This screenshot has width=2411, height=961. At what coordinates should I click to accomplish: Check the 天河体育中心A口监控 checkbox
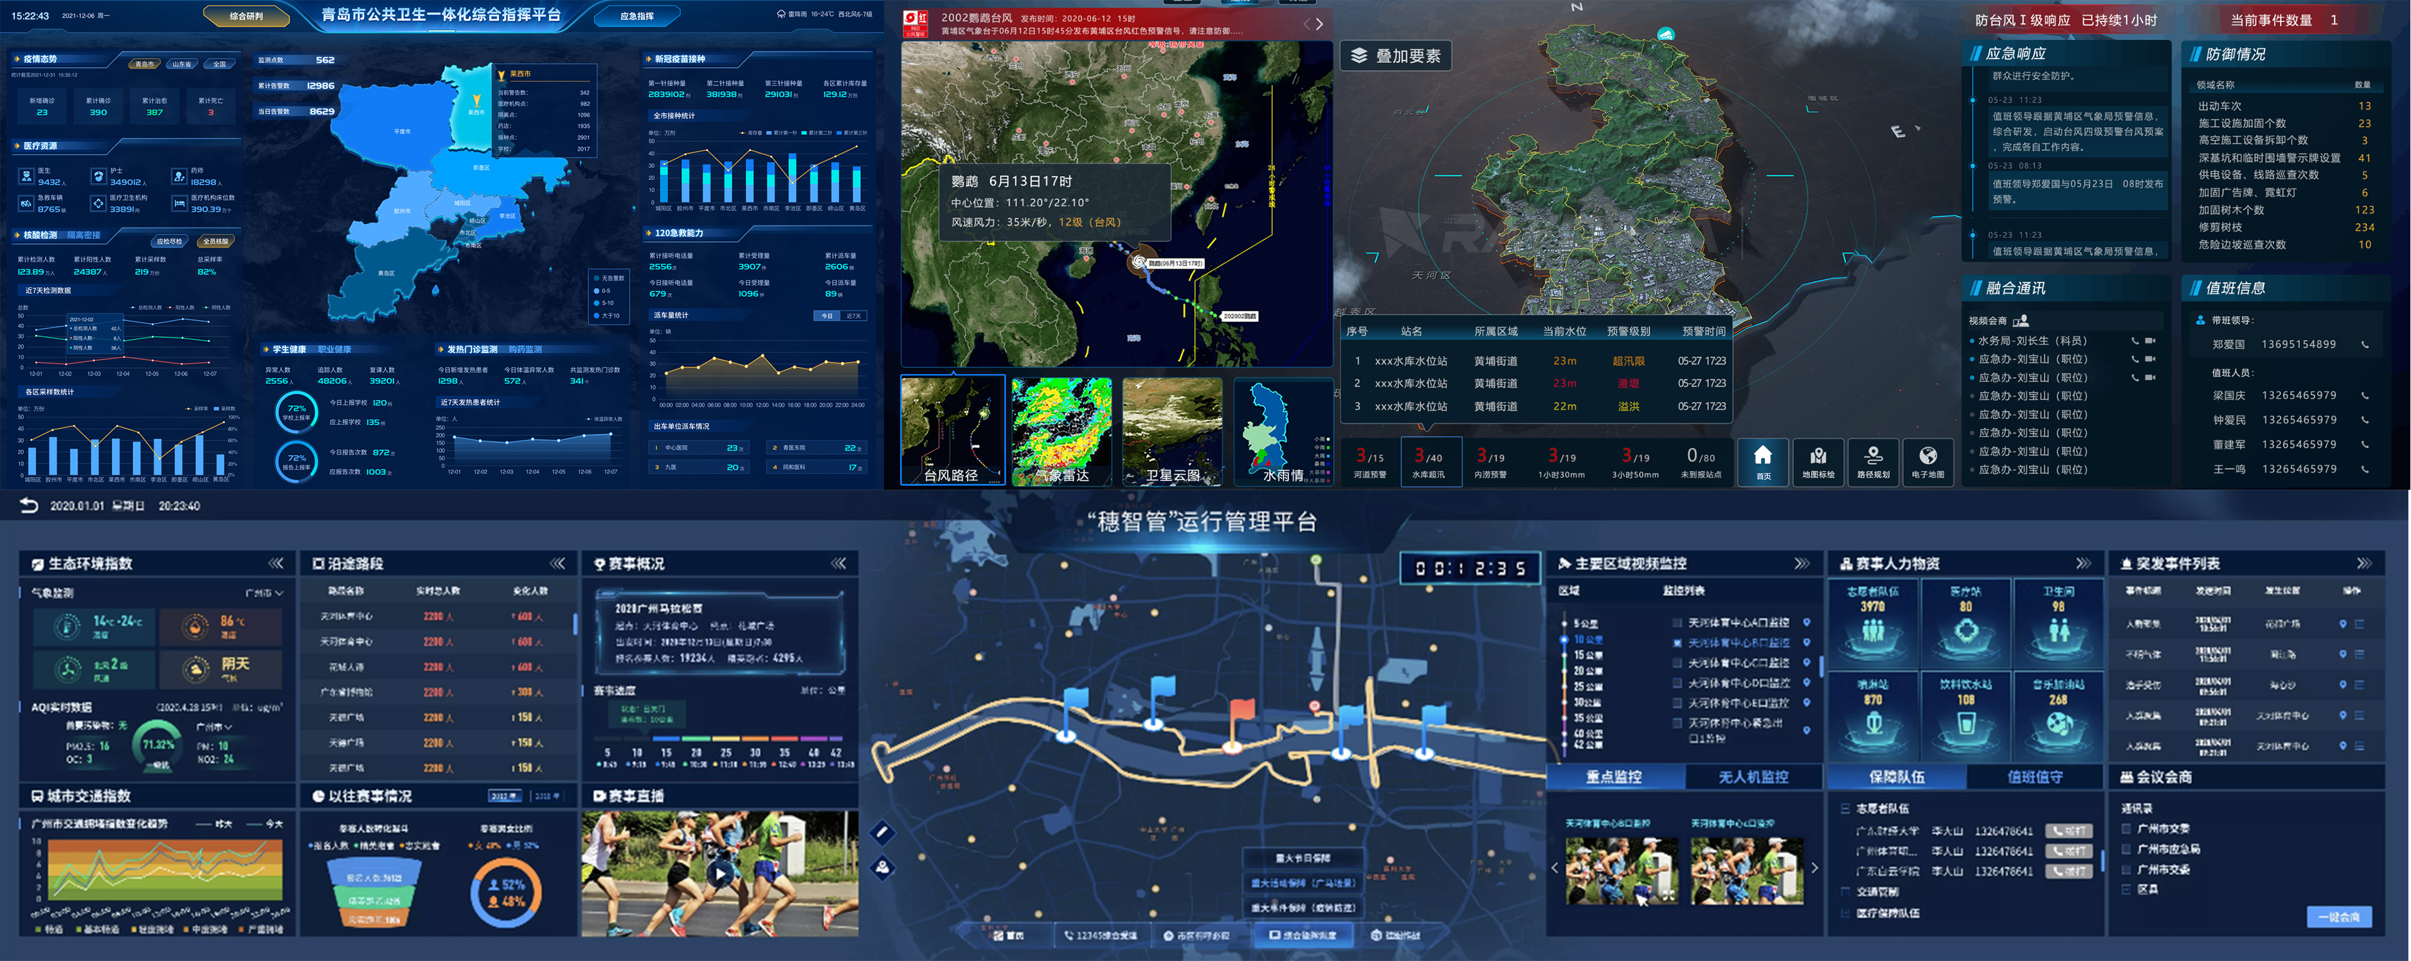coord(1677,622)
